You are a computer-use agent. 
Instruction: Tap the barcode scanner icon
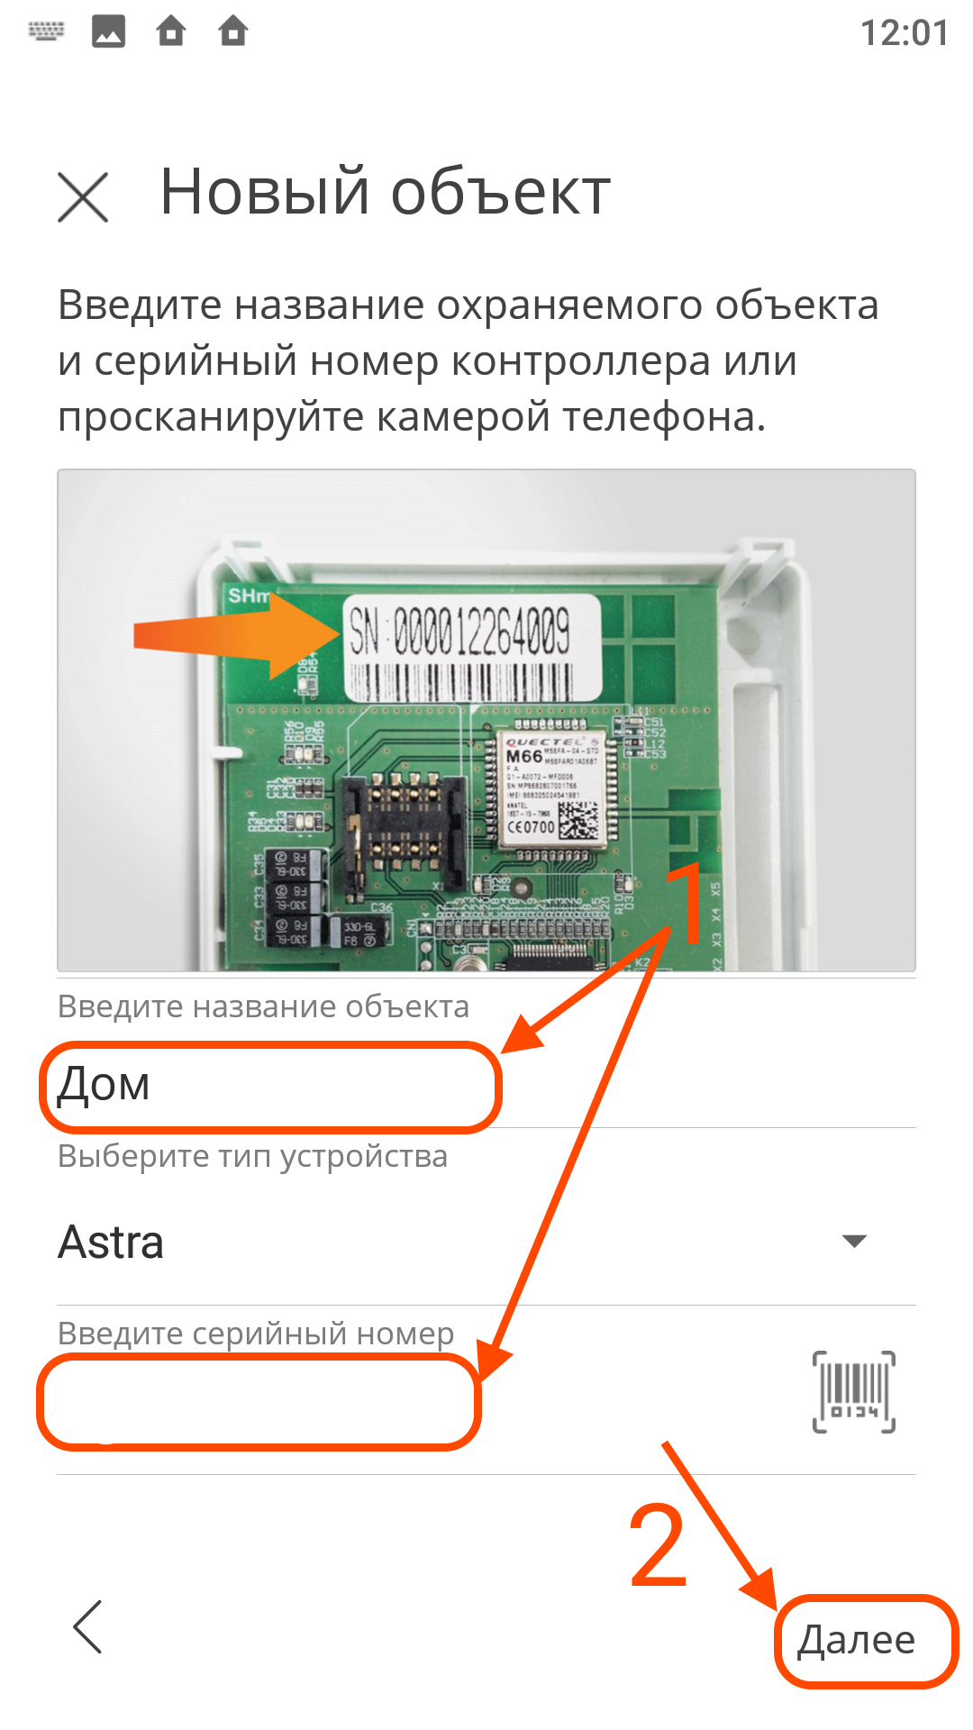pyautogui.click(x=853, y=1391)
